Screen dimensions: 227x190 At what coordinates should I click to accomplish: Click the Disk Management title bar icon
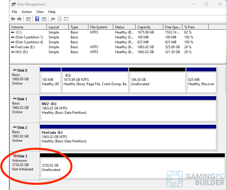(14, 4)
